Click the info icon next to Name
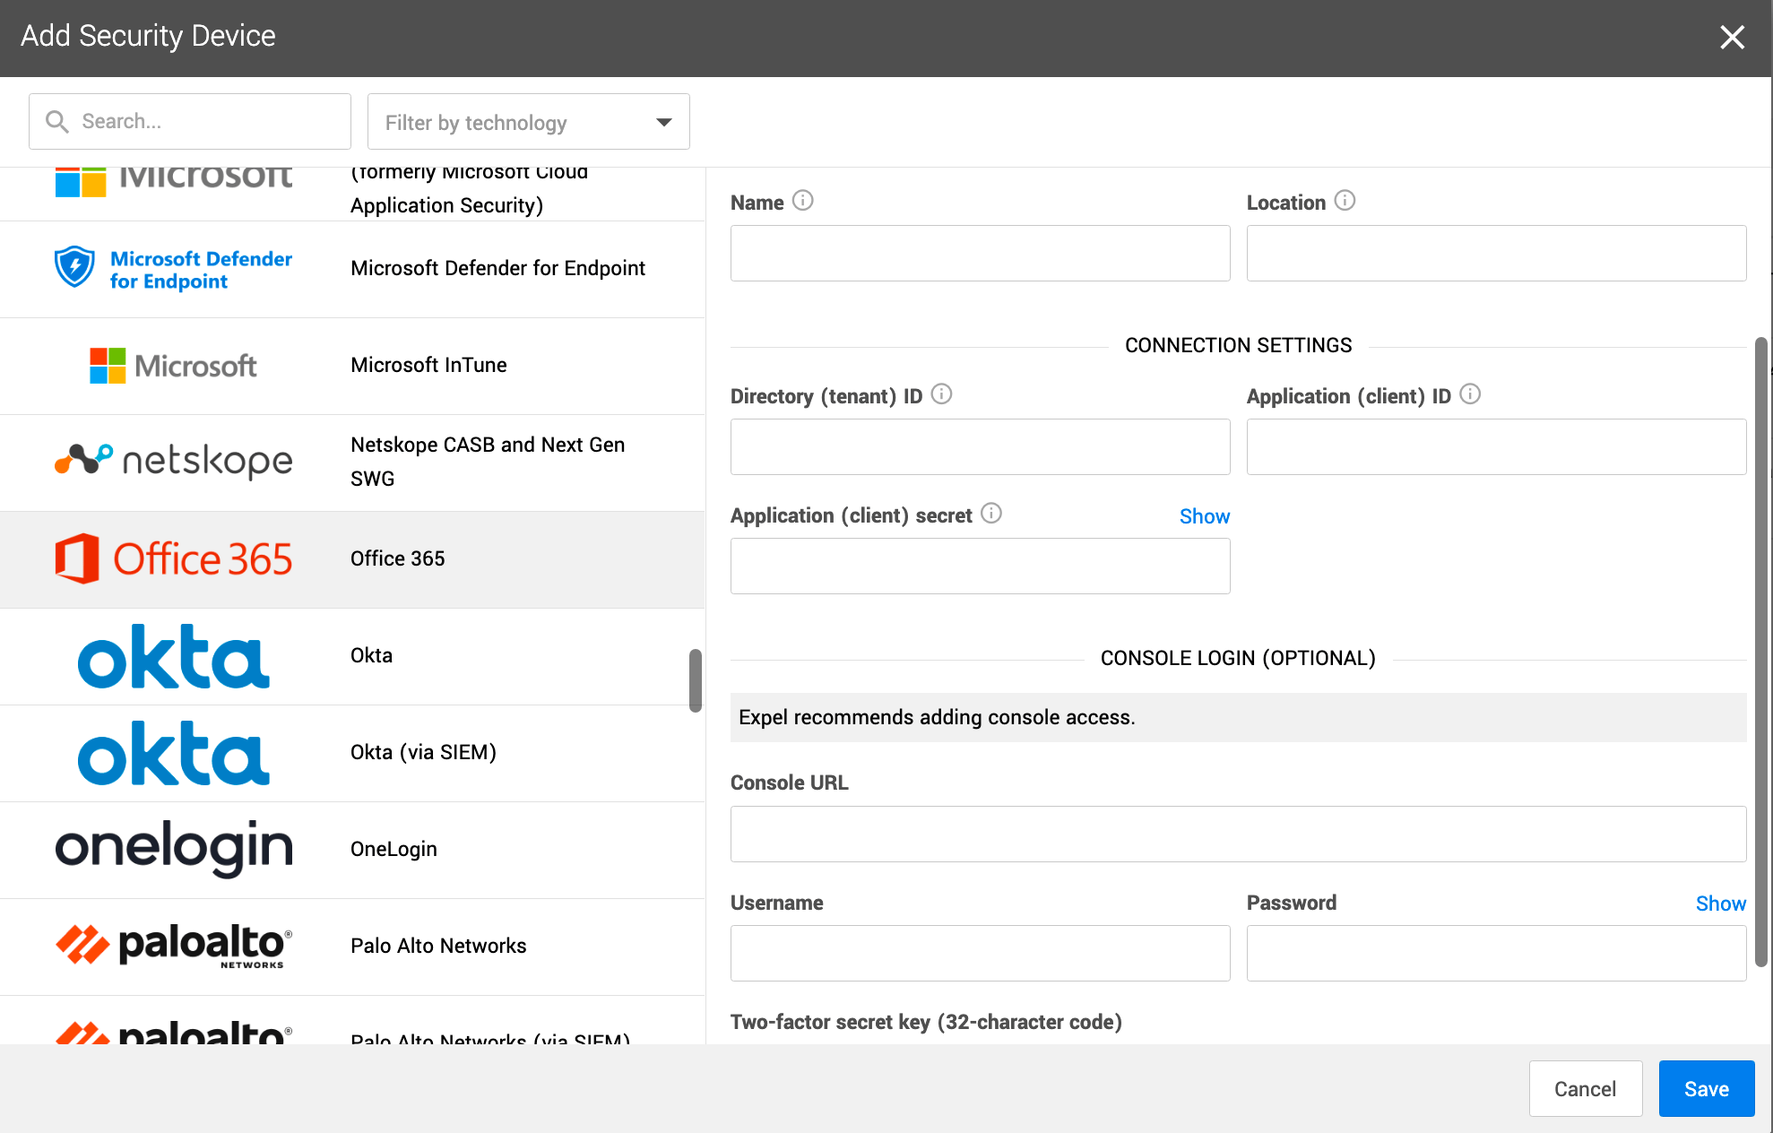Viewport: 1773px width, 1133px height. 803,201
